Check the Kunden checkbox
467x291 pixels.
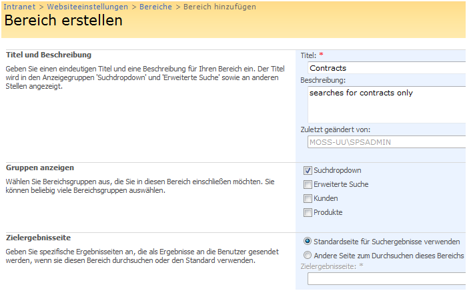tap(308, 198)
